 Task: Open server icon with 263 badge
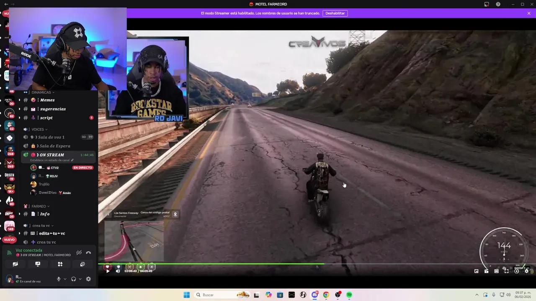[x=9, y=162]
